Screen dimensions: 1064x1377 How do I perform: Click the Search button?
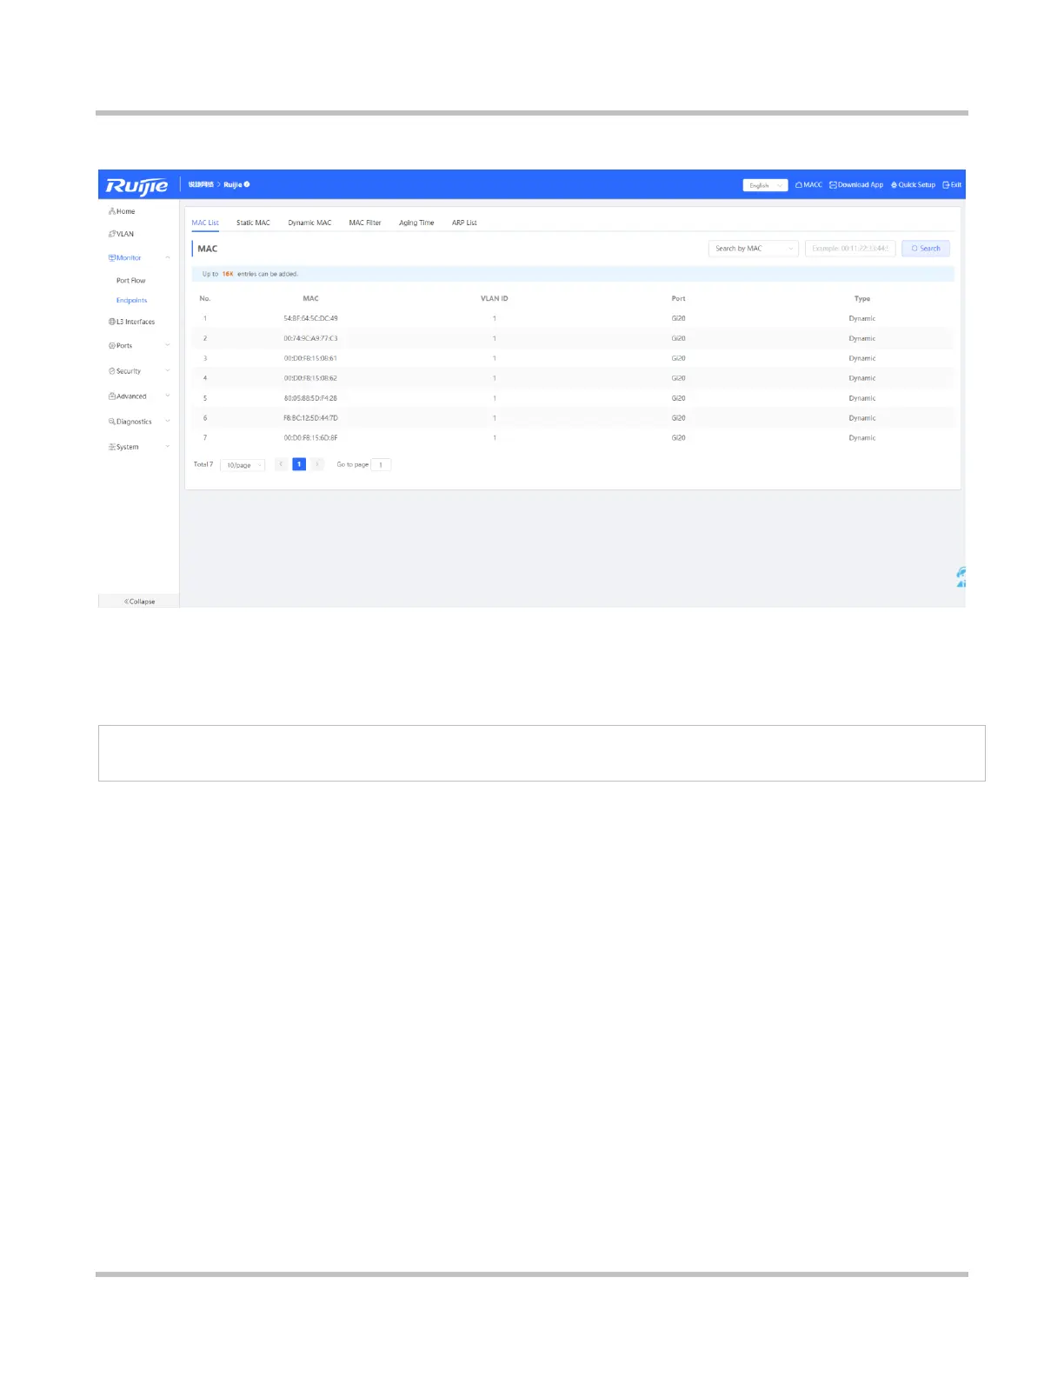(x=926, y=249)
